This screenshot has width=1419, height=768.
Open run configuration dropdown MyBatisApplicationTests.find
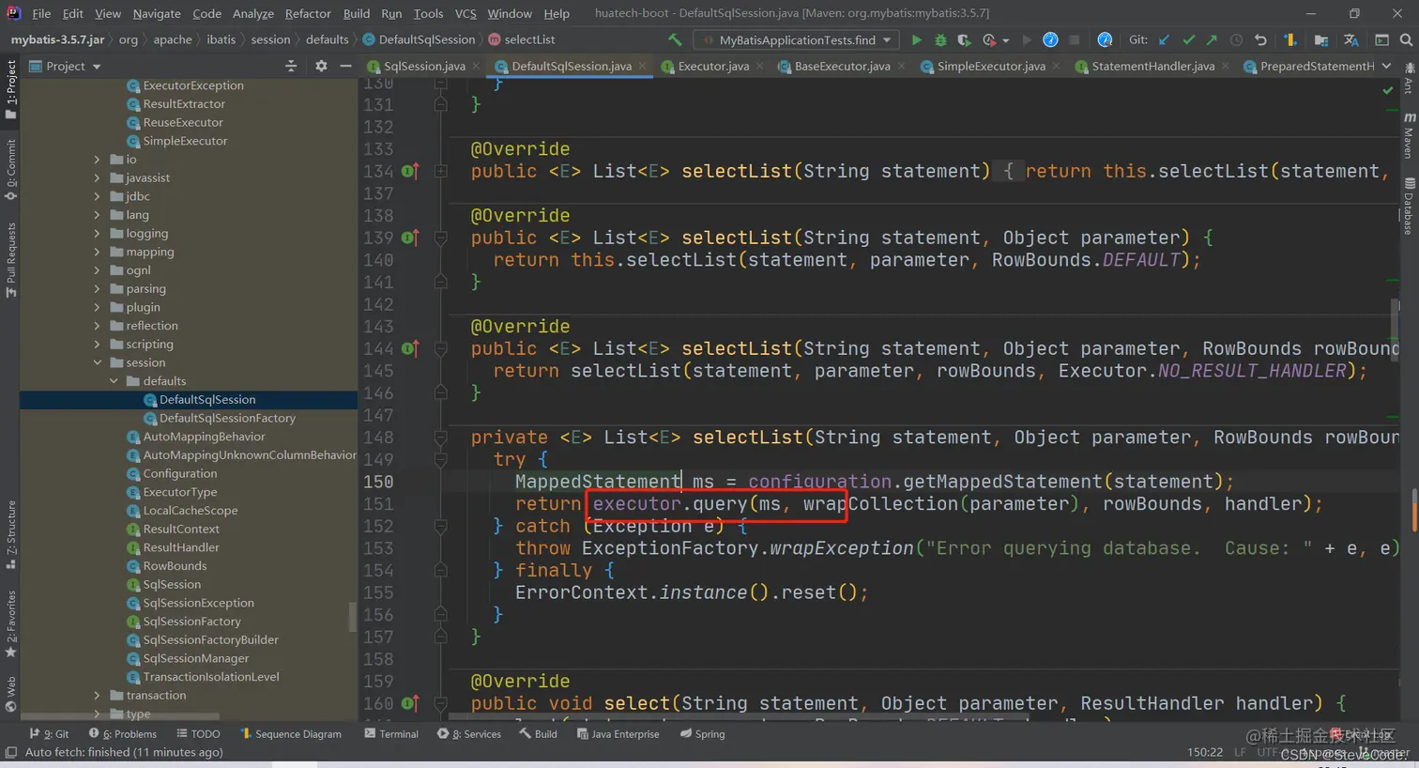click(797, 39)
